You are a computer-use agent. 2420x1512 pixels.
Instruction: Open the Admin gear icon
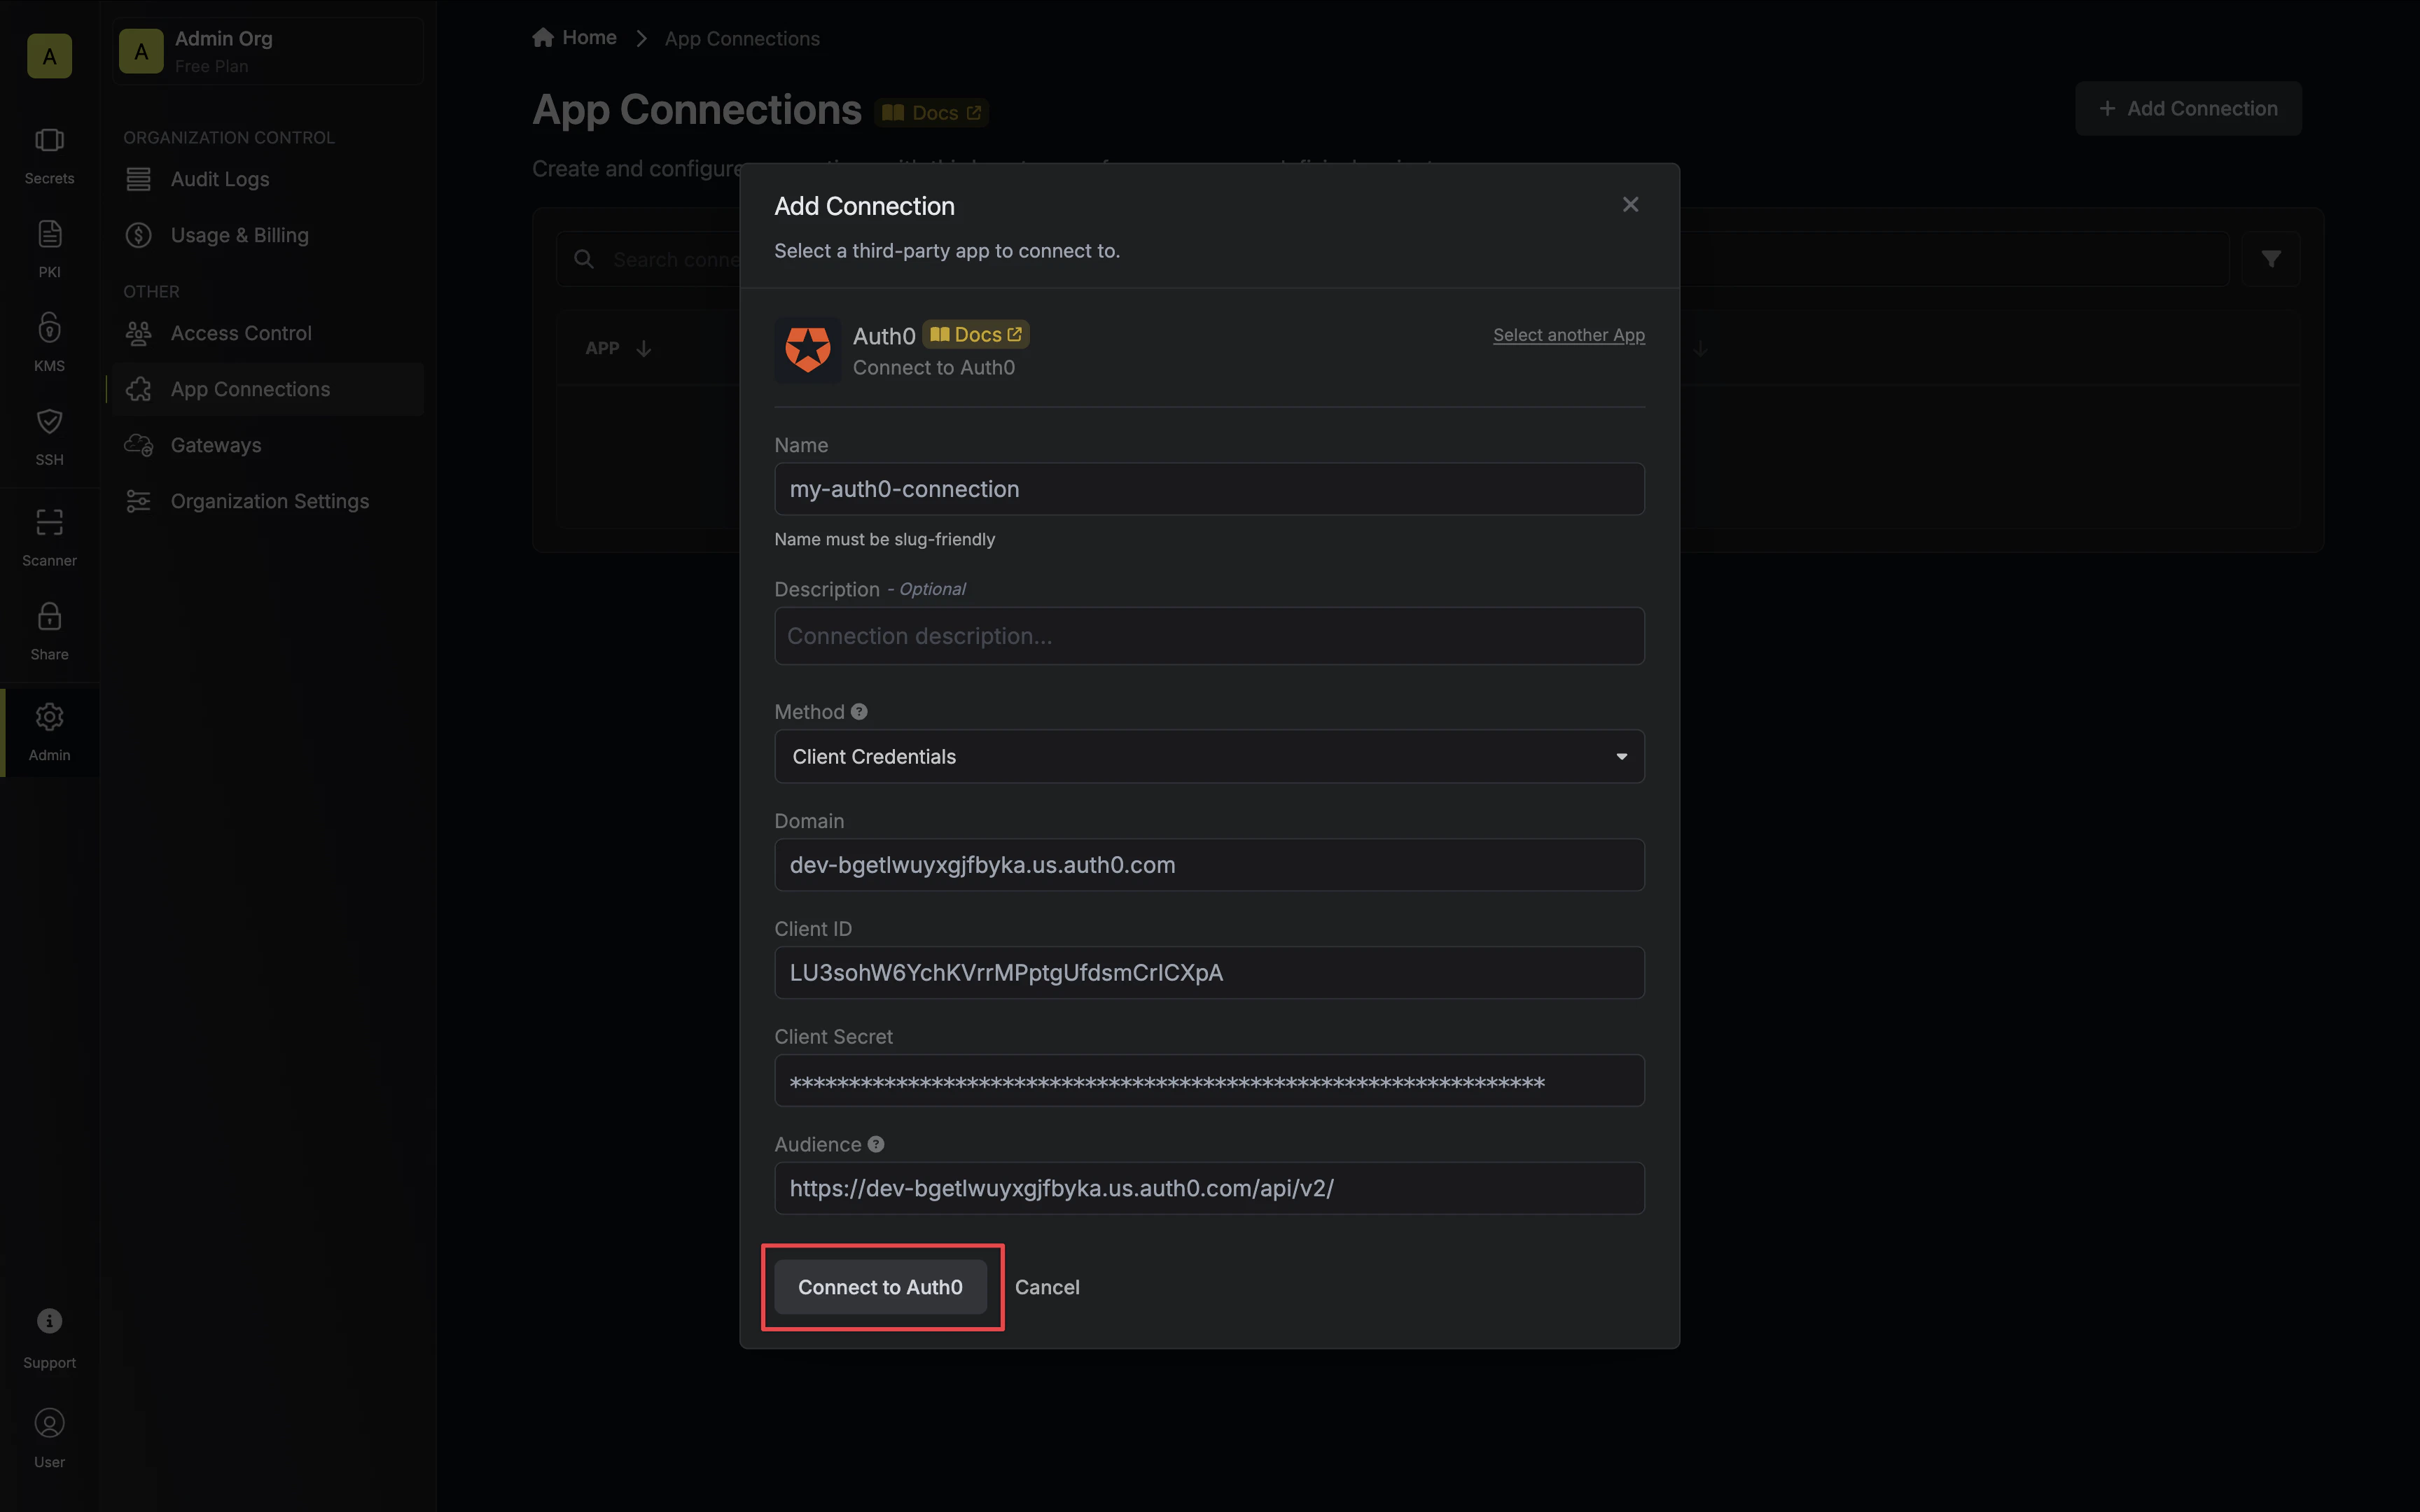tap(49, 717)
